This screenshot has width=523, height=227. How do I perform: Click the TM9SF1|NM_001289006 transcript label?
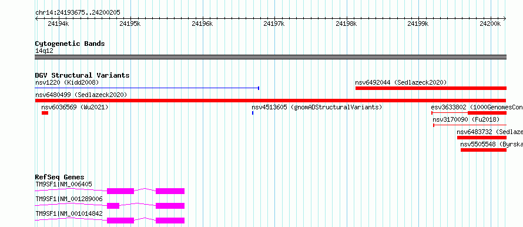coord(69,199)
